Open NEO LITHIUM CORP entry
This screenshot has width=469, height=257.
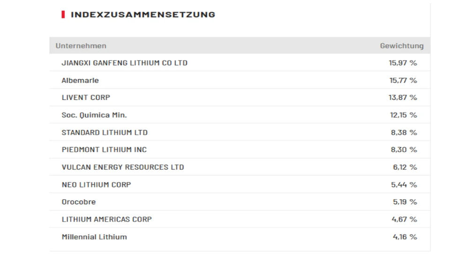(96, 185)
